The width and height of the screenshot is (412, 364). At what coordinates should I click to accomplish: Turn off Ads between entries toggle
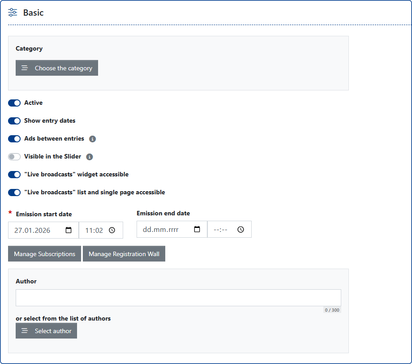point(14,139)
